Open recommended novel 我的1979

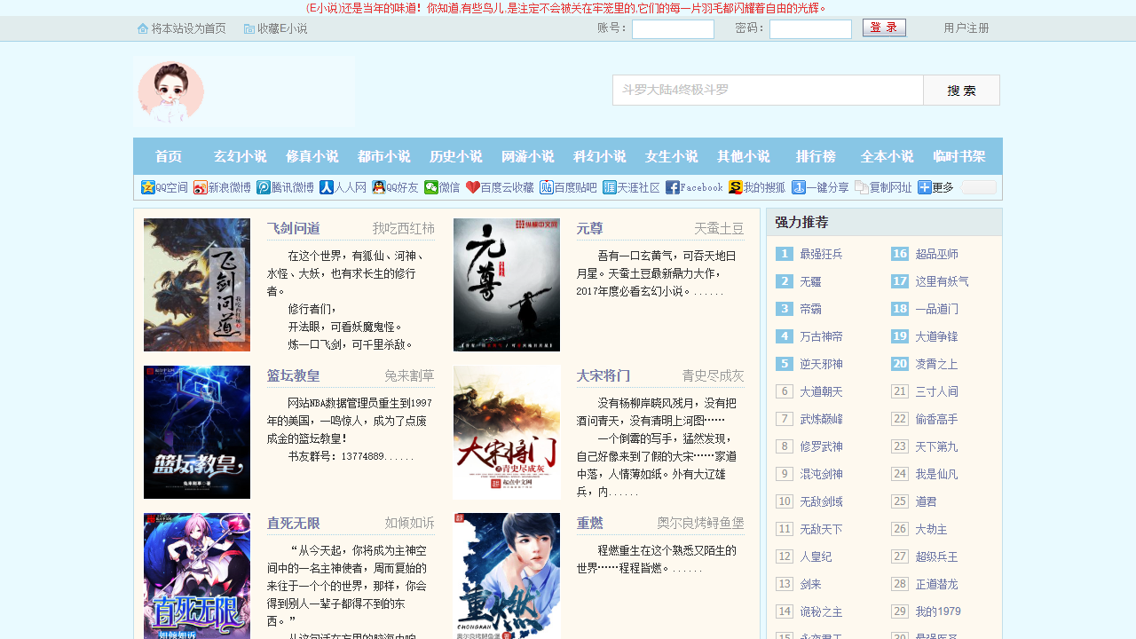(x=938, y=611)
